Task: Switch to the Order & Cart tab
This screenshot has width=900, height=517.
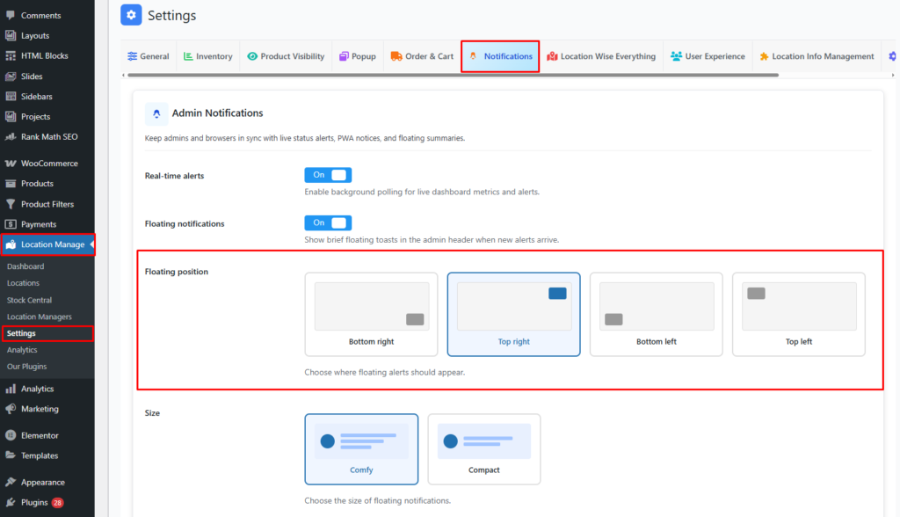Action: [x=422, y=56]
